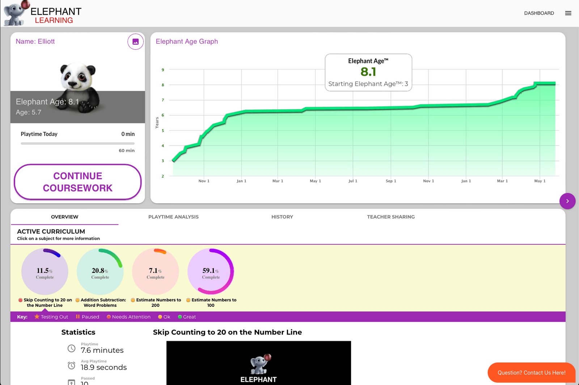Click the playtime clock icon in Statistics
Image resolution: width=579 pixels, height=385 pixels.
tap(72, 348)
